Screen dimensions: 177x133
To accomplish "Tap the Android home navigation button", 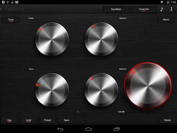I will (x=88, y=129).
